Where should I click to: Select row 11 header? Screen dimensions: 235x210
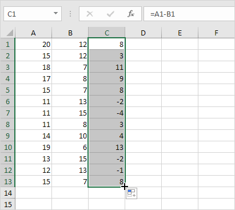click(x=7, y=159)
